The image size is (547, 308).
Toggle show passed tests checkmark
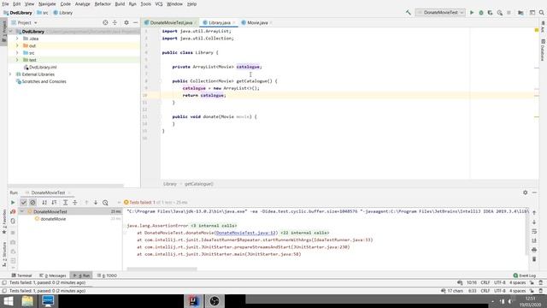coord(23,203)
